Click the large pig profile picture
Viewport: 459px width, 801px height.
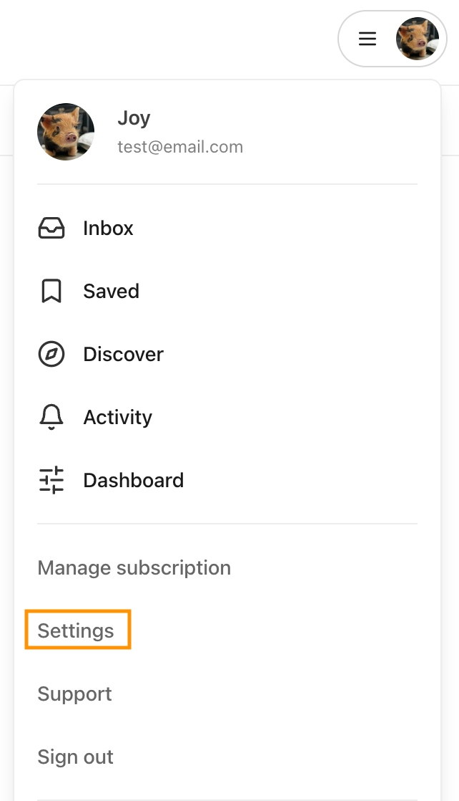(x=66, y=132)
